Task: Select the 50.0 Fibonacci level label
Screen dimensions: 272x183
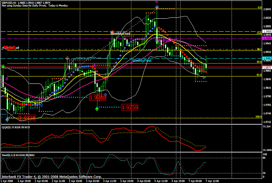Action: click(x=259, y=62)
